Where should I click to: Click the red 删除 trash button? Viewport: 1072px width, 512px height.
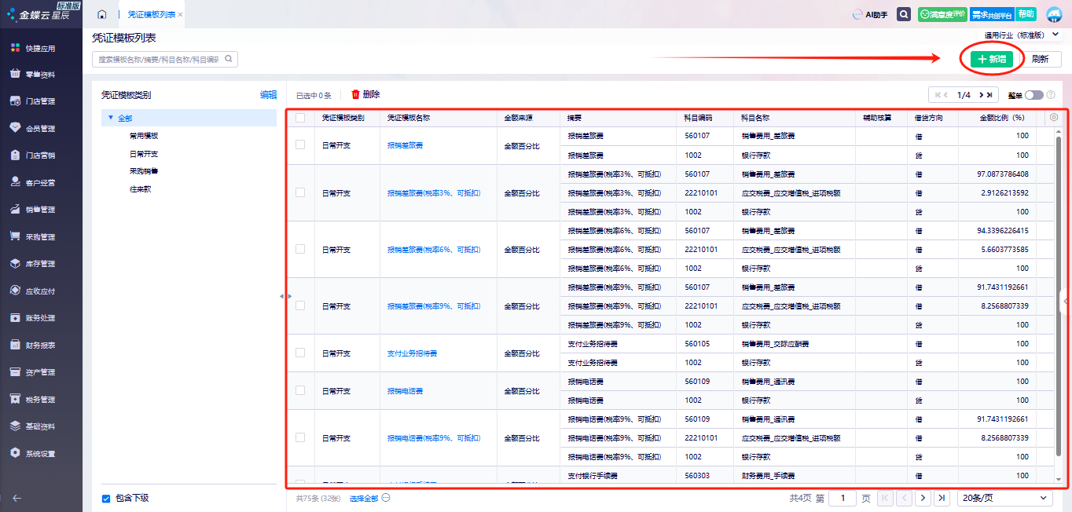[365, 95]
